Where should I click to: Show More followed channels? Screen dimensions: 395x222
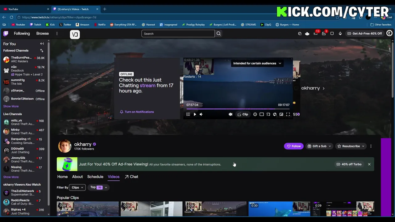click(x=11, y=106)
